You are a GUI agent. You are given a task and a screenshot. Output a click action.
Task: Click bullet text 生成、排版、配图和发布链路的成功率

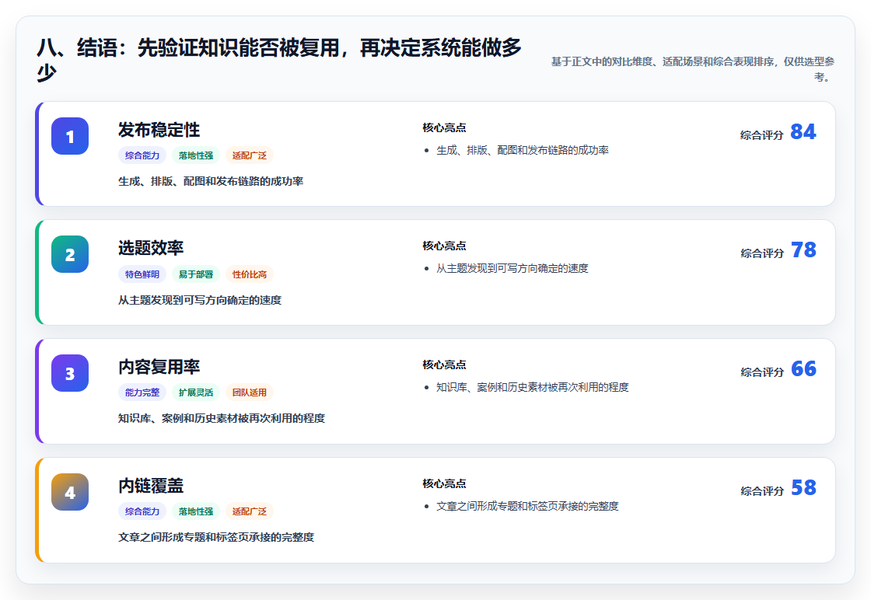[x=522, y=151]
